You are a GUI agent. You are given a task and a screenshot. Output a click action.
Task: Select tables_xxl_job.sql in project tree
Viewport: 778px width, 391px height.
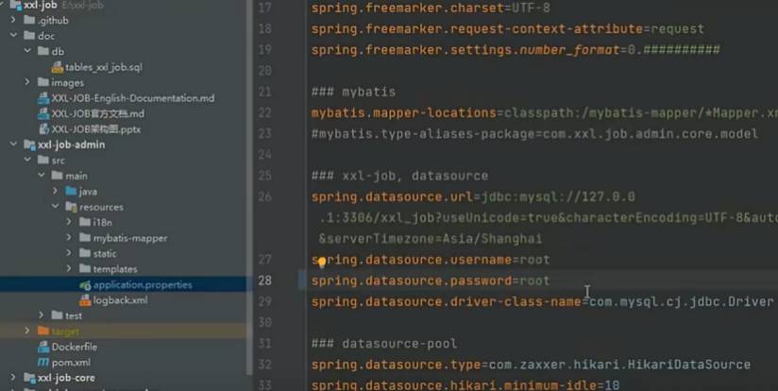point(104,67)
